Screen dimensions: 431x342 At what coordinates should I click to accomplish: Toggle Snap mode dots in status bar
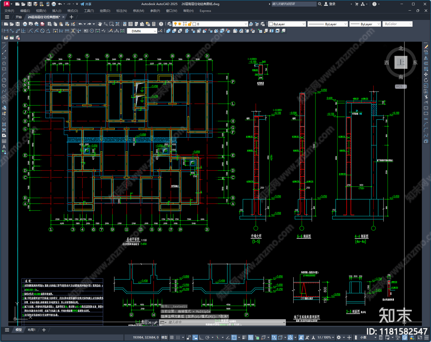click(178, 337)
